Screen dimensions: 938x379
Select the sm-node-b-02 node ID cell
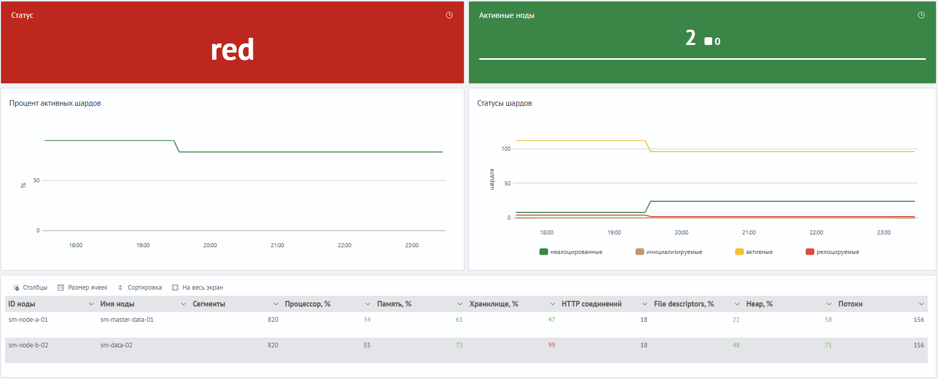[28, 345]
